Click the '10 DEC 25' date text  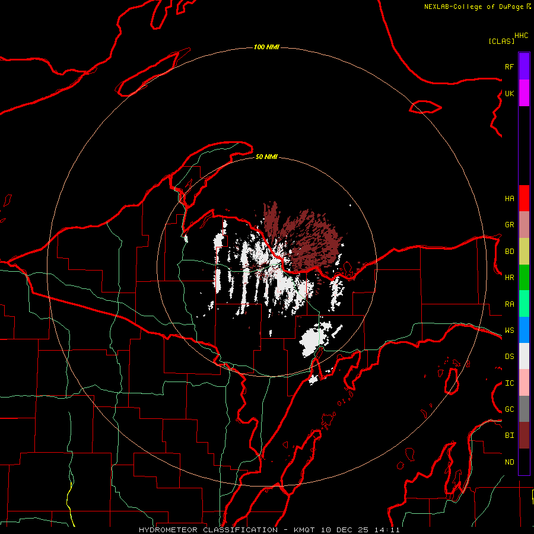[344, 530]
